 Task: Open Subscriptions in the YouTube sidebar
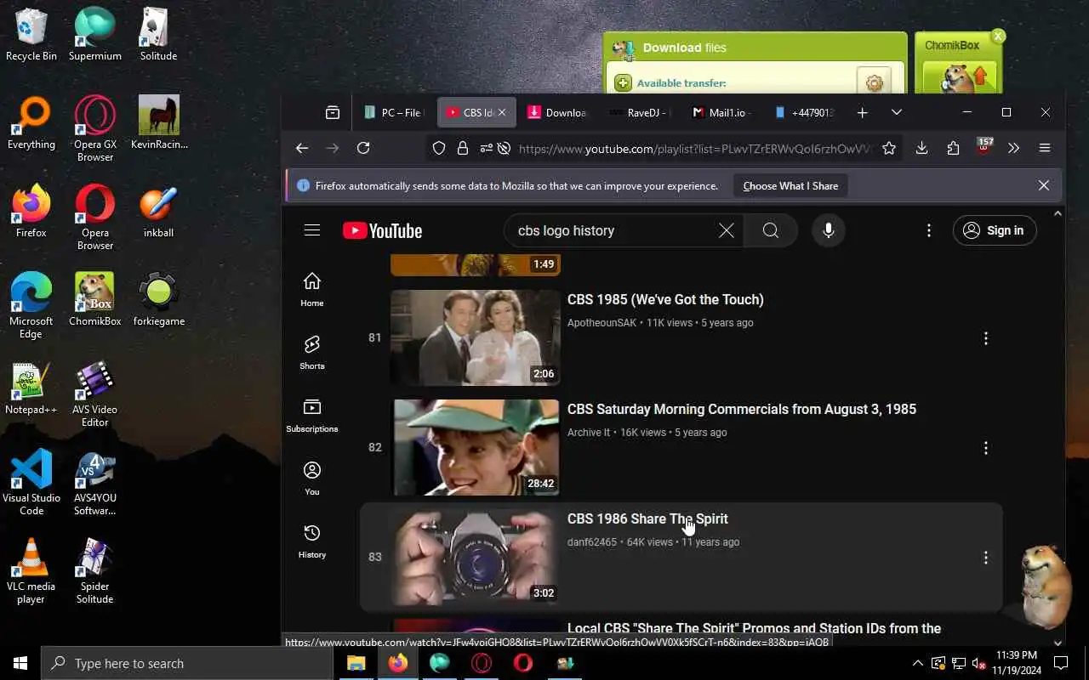312,415
